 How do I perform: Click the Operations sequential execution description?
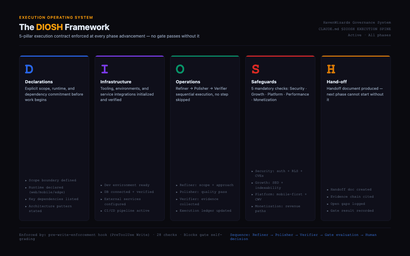pos(202,94)
